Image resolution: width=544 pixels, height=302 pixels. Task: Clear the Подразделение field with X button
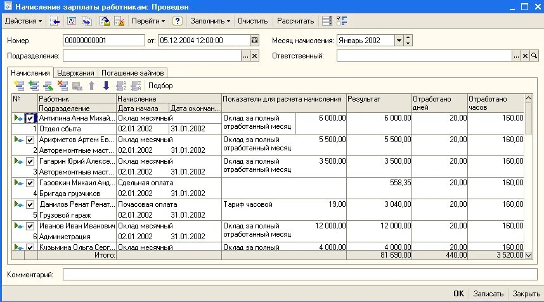[x=255, y=56]
